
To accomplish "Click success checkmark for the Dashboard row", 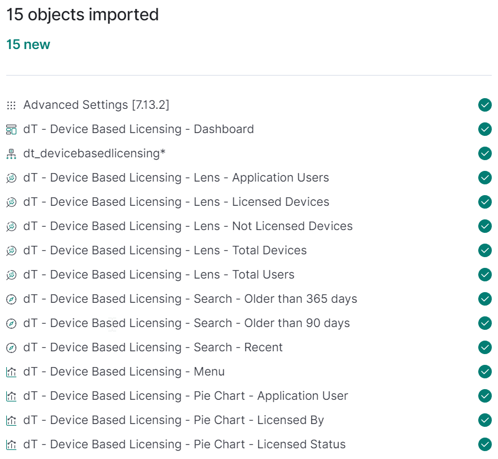I will (x=484, y=129).
